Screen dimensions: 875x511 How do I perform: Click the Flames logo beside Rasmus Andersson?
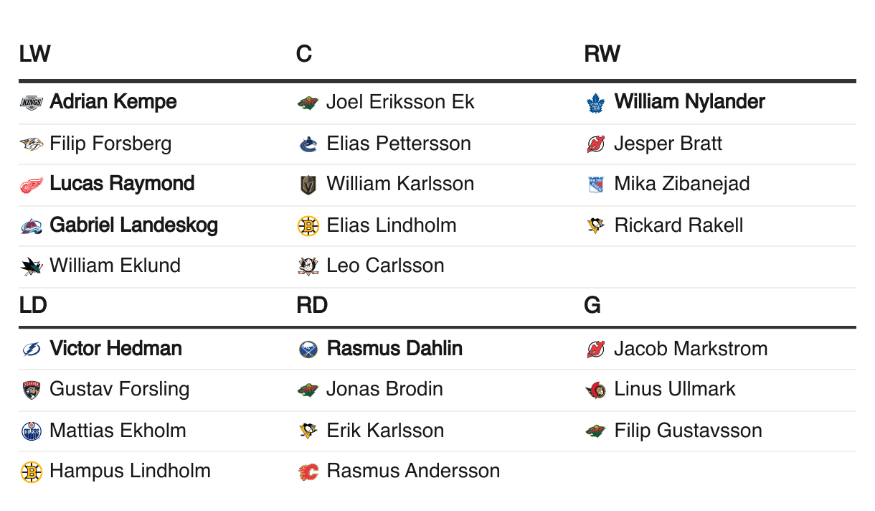click(308, 472)
